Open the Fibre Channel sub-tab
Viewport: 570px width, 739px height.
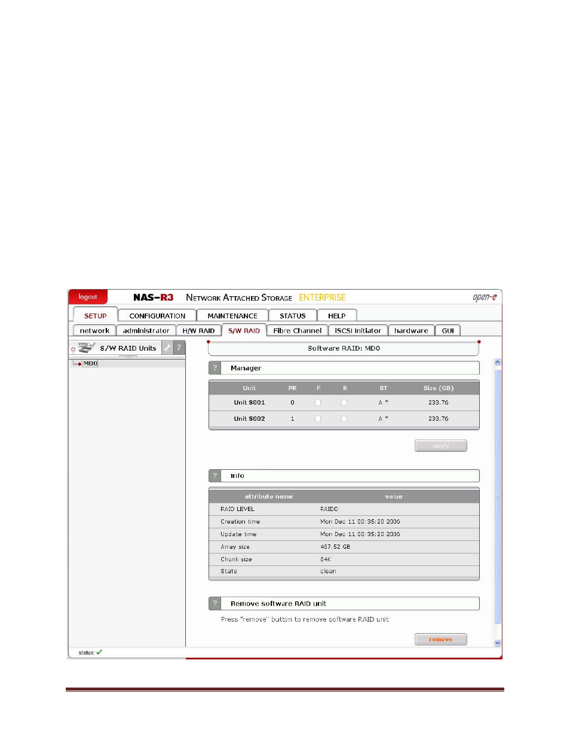[298, 330]
